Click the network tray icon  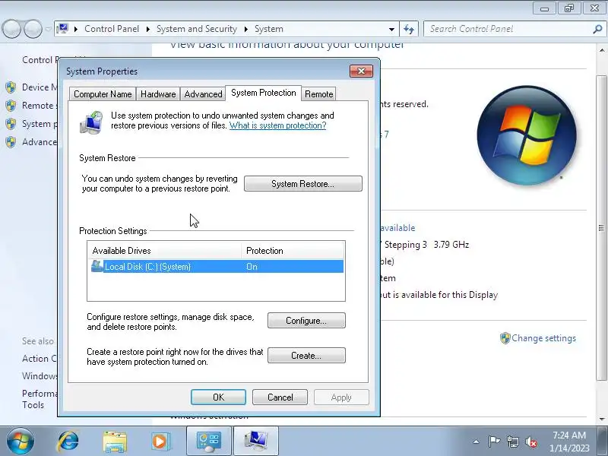(x=512, y=442)
